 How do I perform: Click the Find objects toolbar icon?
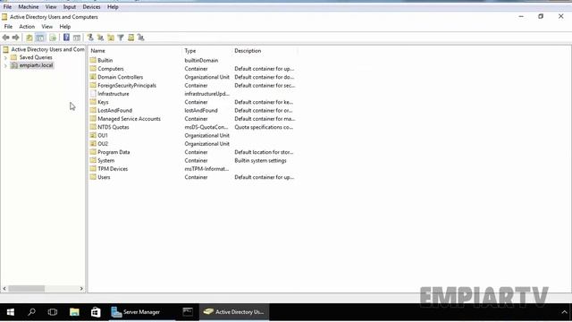click(131, 38)
